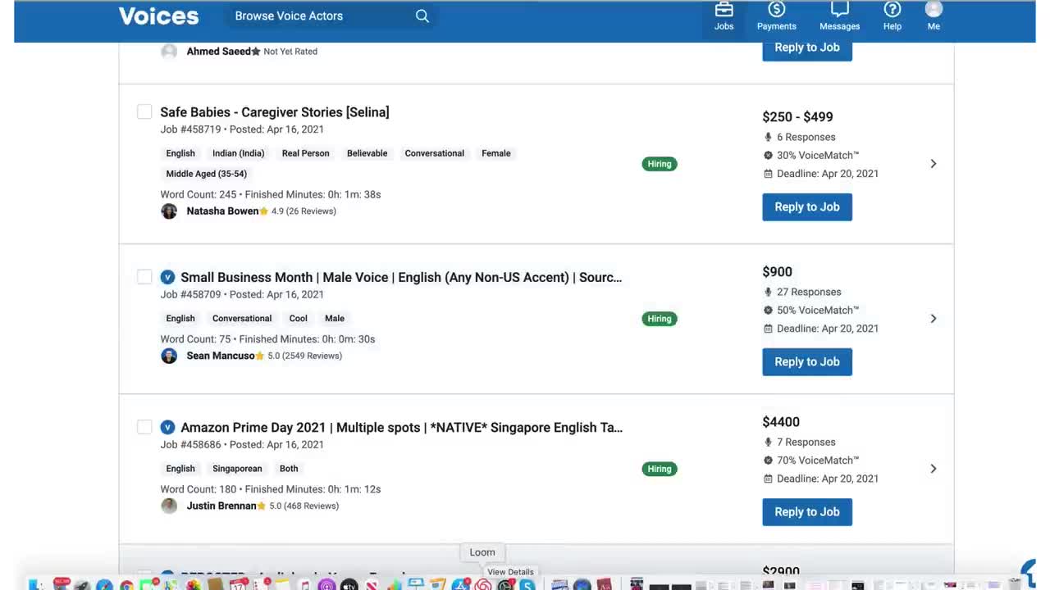The image size is (1050, 590).
Task: Click 5.0 (2549 Reviews) rating
Action: [x=304, y=356]
